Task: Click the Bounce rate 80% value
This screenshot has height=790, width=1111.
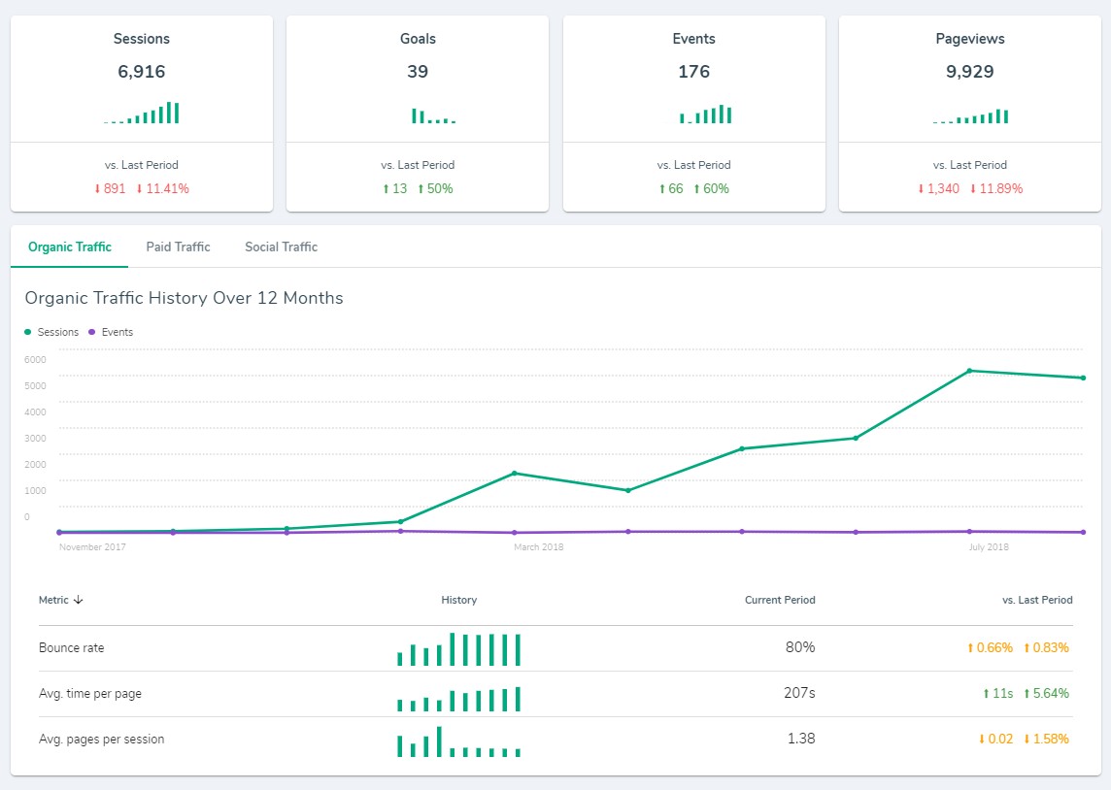Action: [800, 647]
